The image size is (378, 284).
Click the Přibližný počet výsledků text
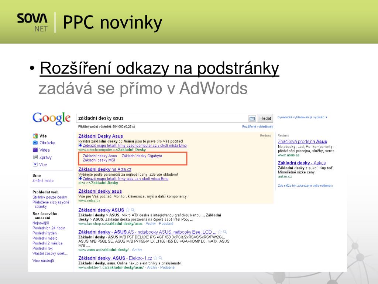pyautogui.click(x=107, y=126)
